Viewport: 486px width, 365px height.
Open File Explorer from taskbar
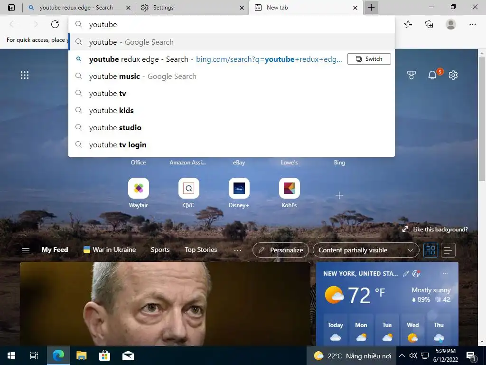82,355
